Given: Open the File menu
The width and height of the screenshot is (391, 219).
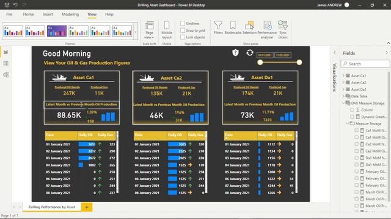Looking at the screenshot, I should click(9, 15).
